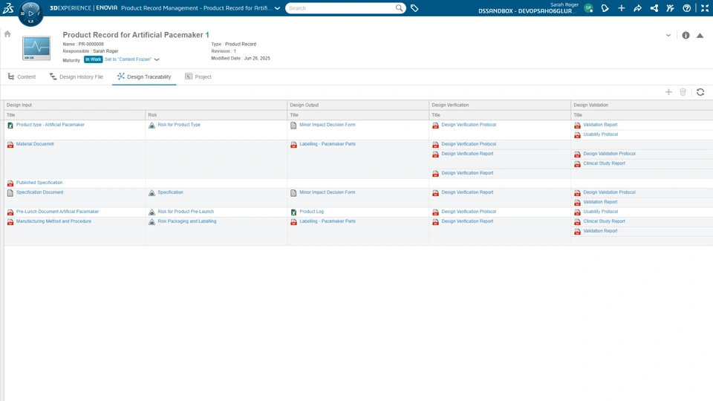Screen dimensions: 713x401
Task: Click the product record thumbnail image
Action: pyautogui.click(x=36, y=48)
